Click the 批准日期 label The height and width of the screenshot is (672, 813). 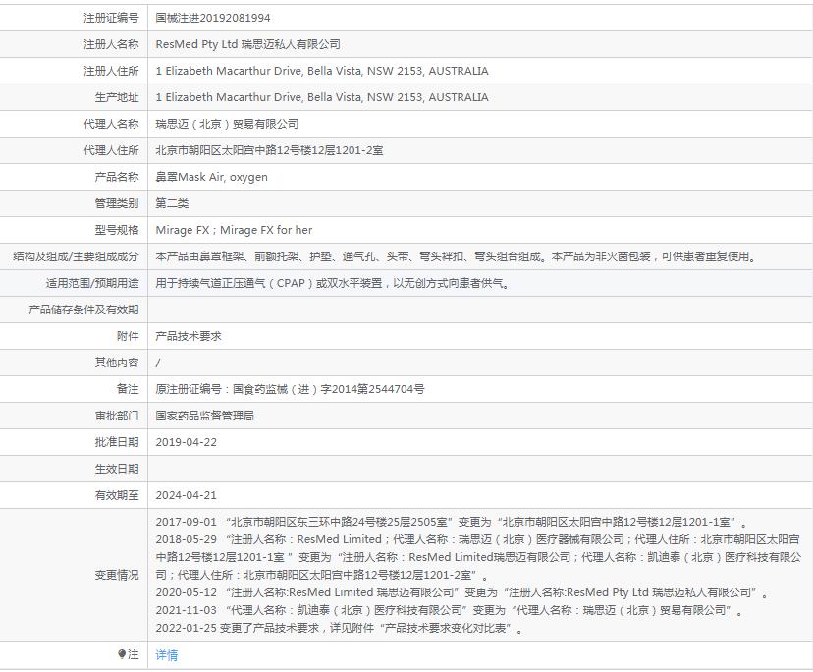click(x=117, y=442)
